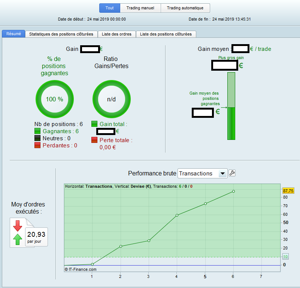Click the © IT-Finance.com text
The image size is (300, 288).
click(x=81, y=269)
